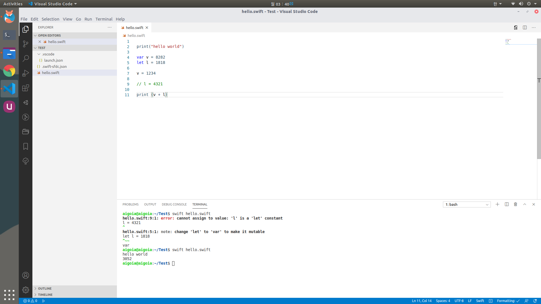Toggle errors and warnings in status bar
Image resolution: width=541 pixels, height=304 pixels.
click(x=30, y=301)
